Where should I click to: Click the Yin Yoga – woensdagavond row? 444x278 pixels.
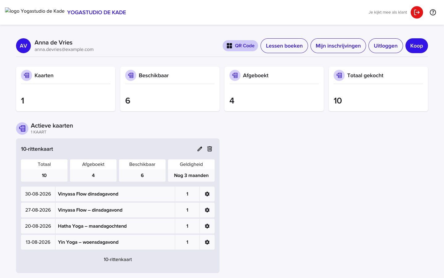pos(118,242)
